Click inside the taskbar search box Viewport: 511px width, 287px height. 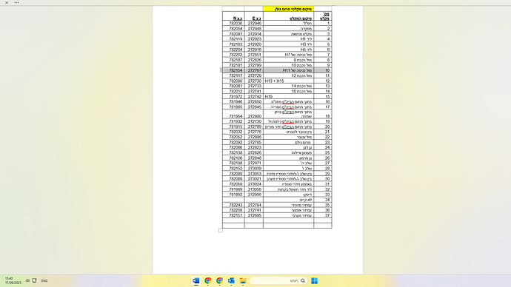point(279,280)
